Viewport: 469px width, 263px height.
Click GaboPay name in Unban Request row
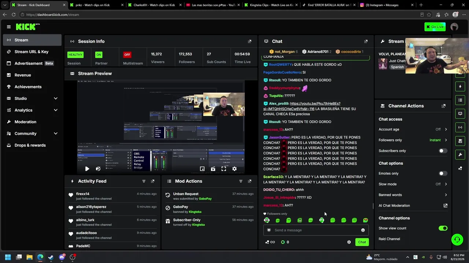coord(205,199)
